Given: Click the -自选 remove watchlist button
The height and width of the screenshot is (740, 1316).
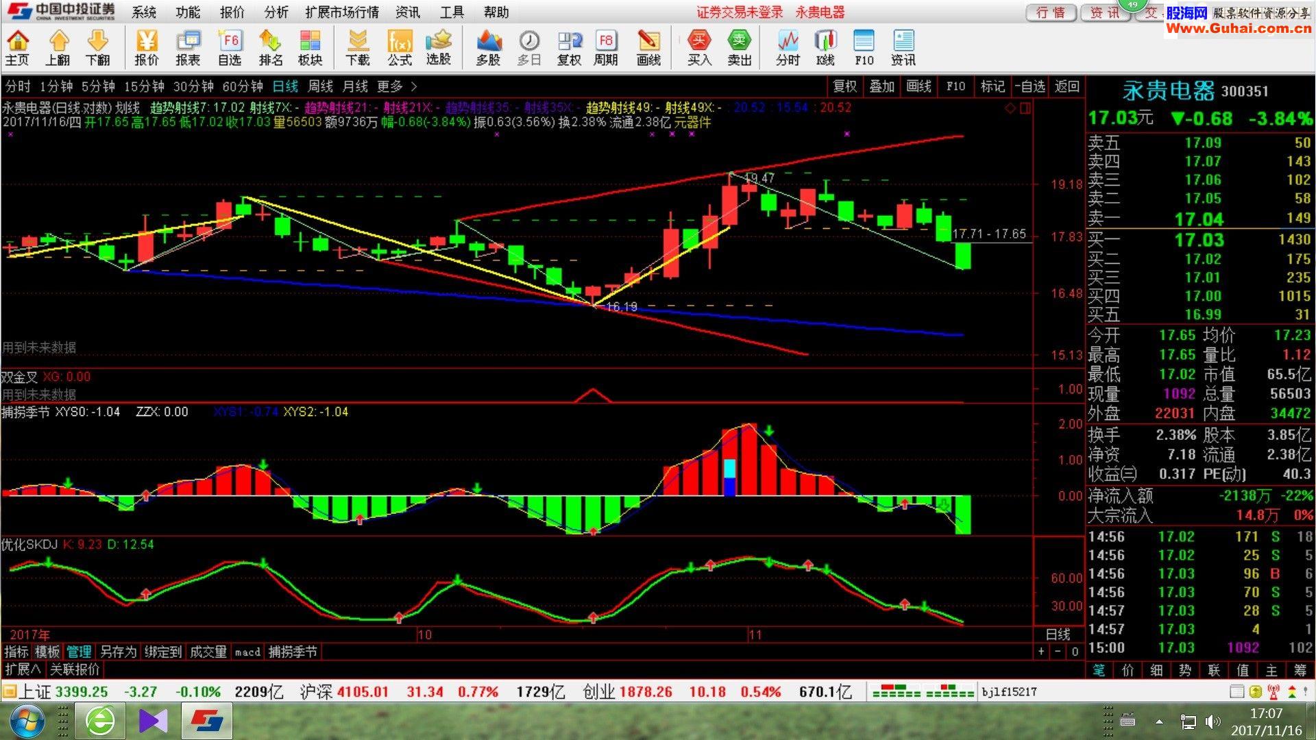Looking at the screenshot, I should click(1029, 86).
